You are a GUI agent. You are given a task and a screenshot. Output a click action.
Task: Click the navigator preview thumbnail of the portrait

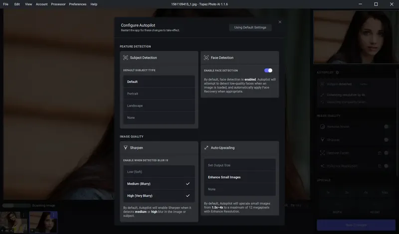coord(356,37)
